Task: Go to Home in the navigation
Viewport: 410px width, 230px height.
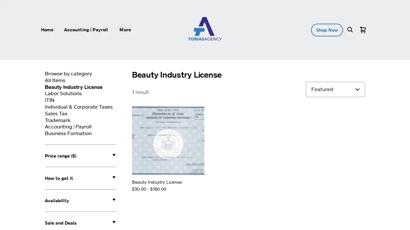Action: pyautogui.click(x=47, y=30)
